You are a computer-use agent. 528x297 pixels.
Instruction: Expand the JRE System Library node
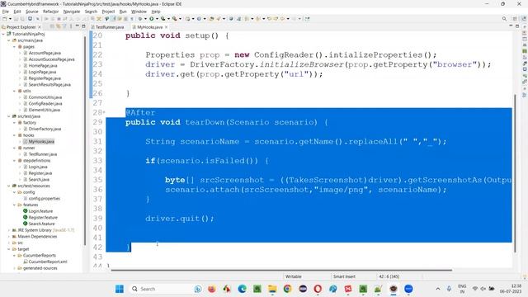tap(9, 230)
